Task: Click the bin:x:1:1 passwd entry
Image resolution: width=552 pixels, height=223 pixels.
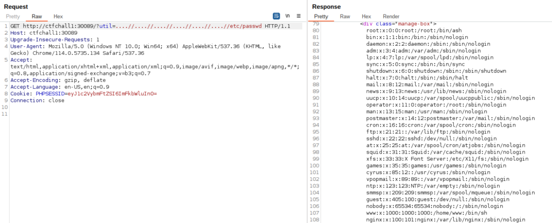Action: tap(417, 37)
